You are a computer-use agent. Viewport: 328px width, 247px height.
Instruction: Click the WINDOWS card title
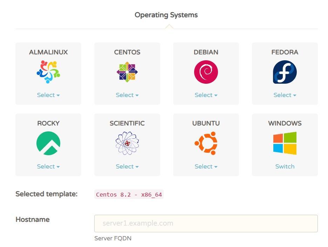pyautogui.click(x=285, y=123)
